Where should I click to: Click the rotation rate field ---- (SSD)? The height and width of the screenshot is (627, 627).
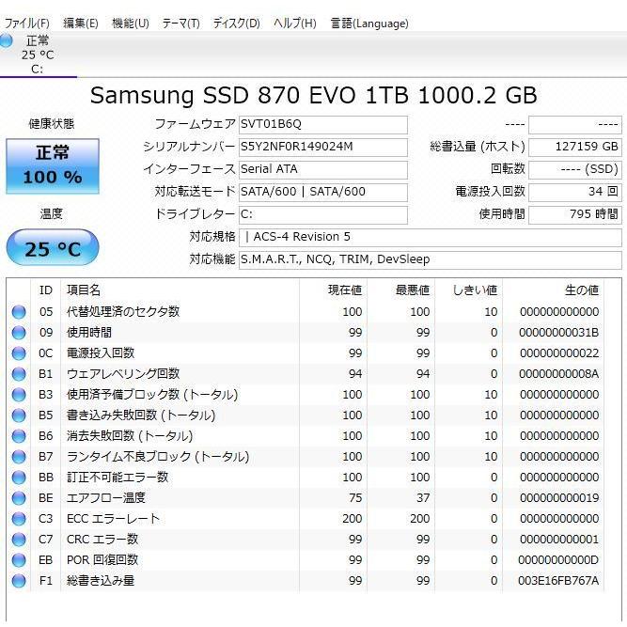tap(575, 169)
